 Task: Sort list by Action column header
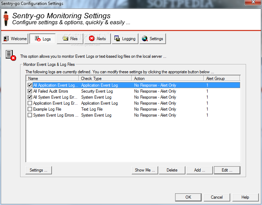tap(168, 78)
